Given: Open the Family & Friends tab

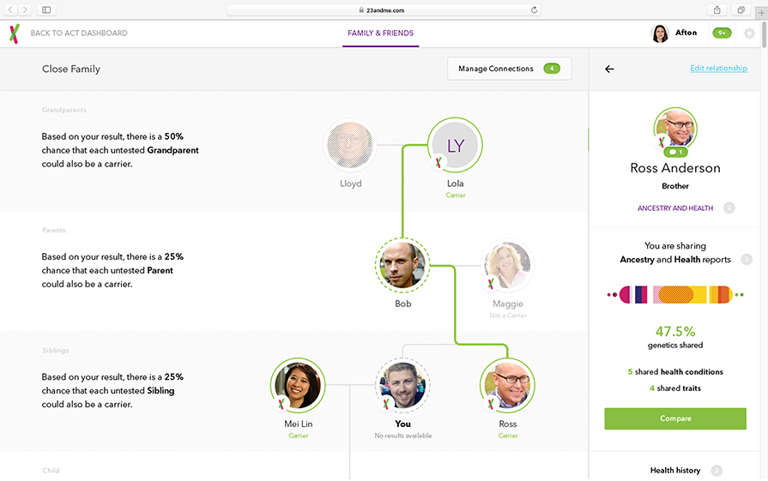Looking at the screenshot, I should [x=381, y=33].
